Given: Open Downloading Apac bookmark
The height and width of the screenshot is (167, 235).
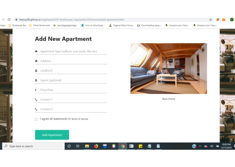Looking at the screenshot, I should coord(149,25).
